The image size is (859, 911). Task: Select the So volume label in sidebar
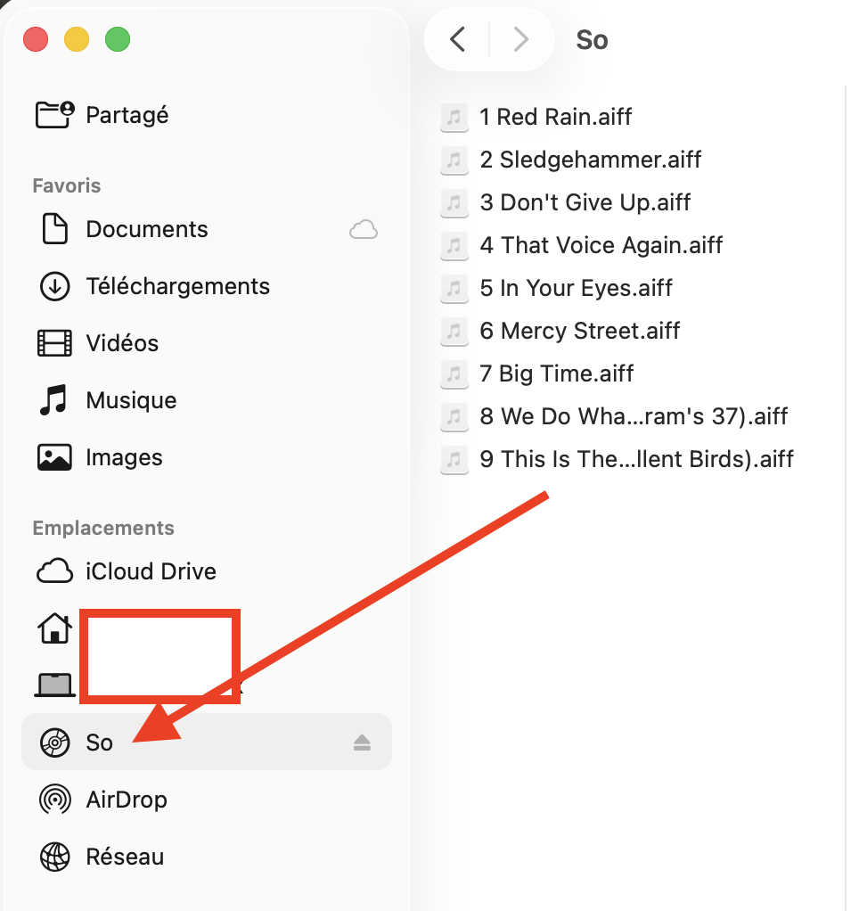pyautogui.click(x=99, y=743)
